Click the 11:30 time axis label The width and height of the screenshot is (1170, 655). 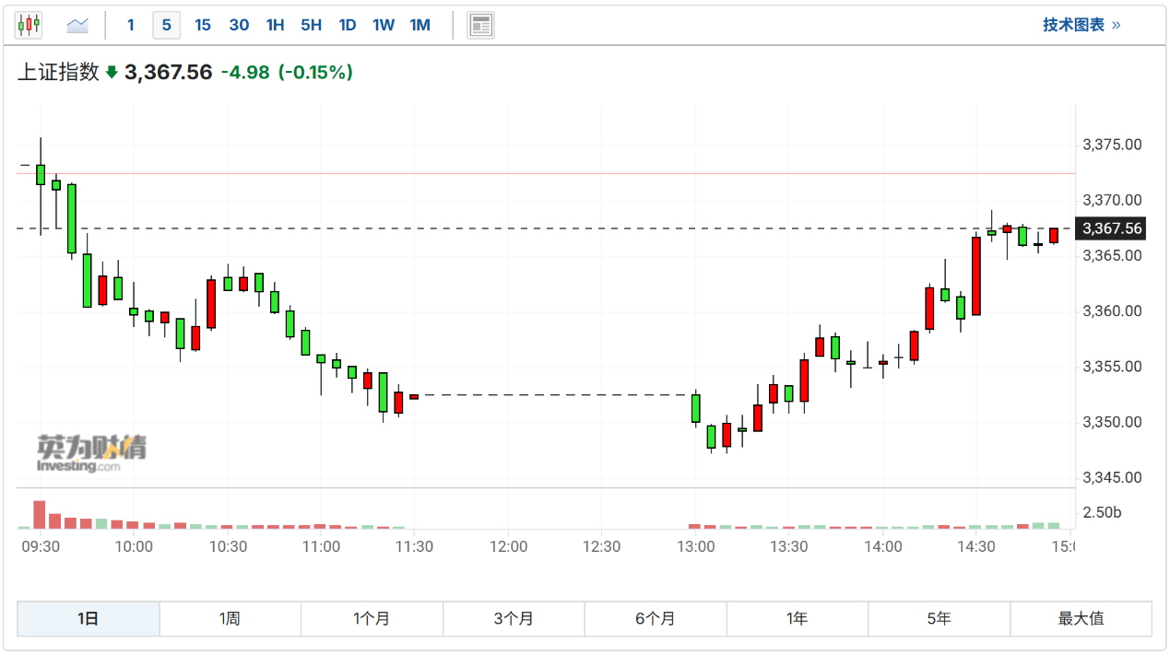pos(414,546)
